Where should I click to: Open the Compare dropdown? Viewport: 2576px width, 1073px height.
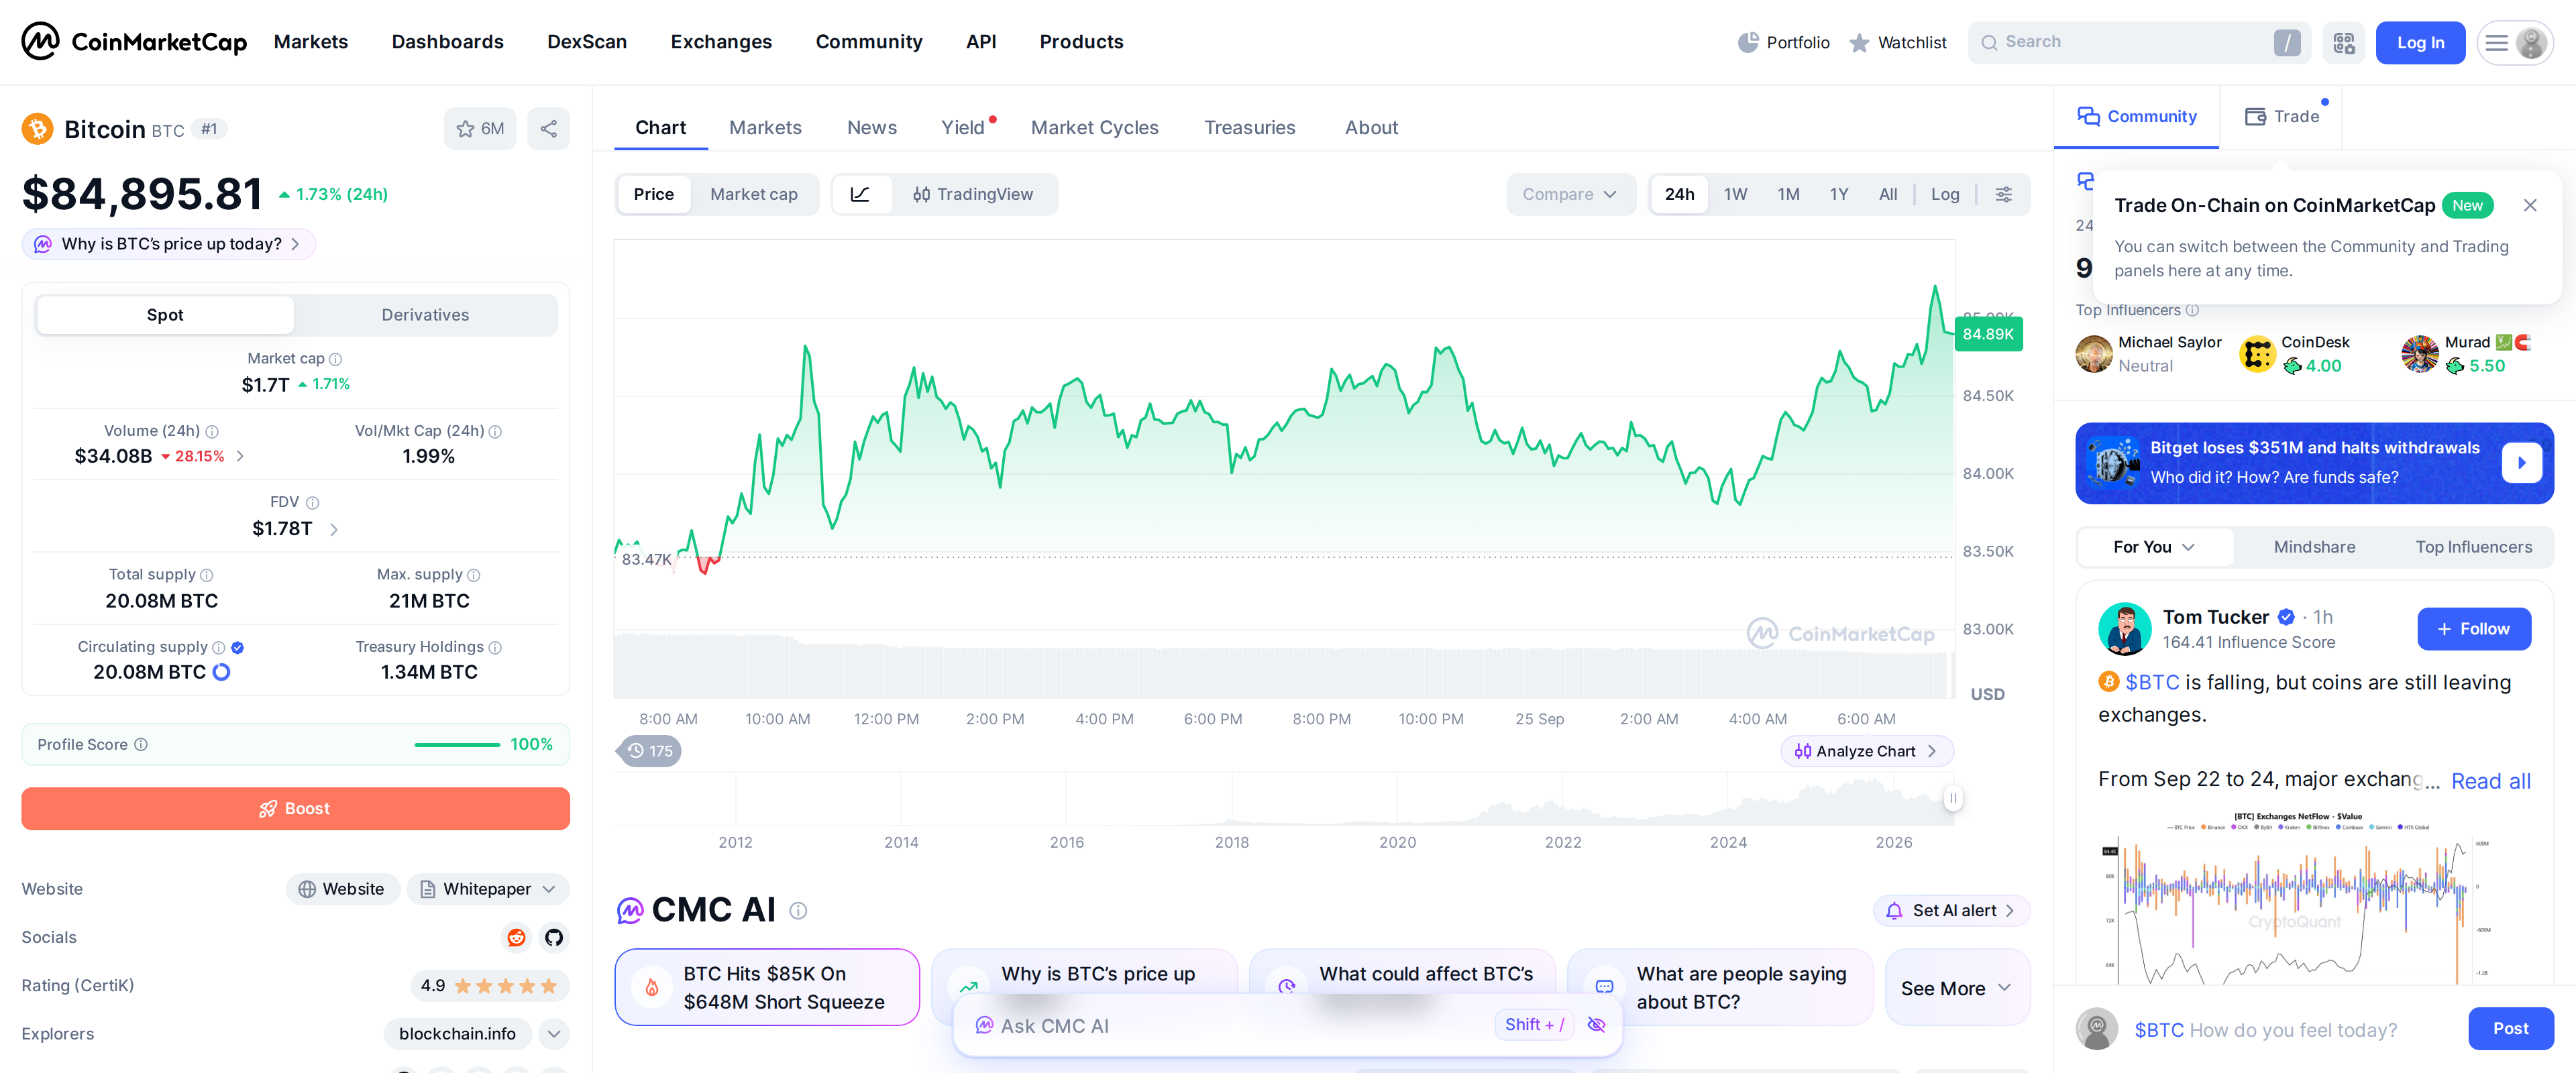coord(1570,194)
